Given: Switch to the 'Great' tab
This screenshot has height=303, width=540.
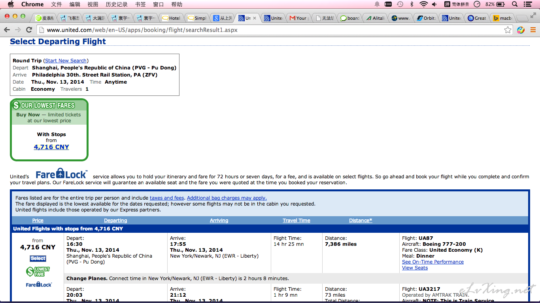Looking at the screenshot, I should point(476,18).
